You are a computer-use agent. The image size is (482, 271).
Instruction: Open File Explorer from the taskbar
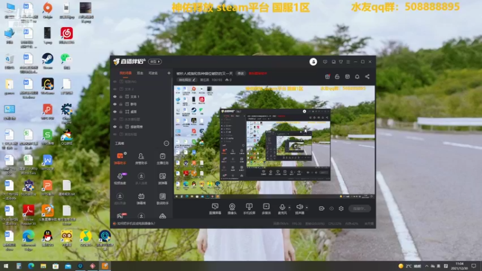pyautogui.click(x=43, y=266)
